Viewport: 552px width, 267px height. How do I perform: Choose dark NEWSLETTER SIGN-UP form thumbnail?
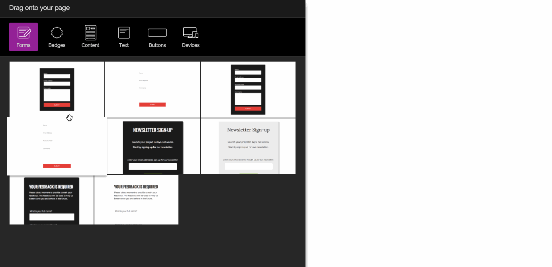tap(153, 146)
